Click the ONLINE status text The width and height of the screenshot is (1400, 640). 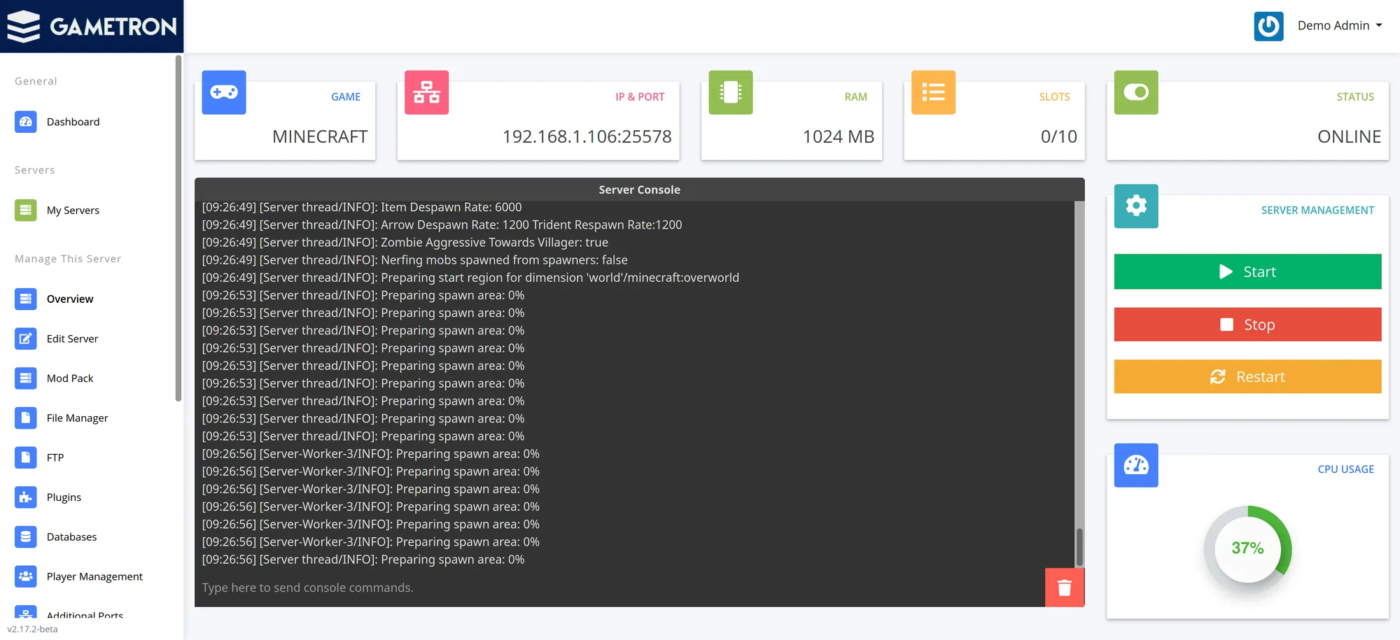pos(1349,136)
